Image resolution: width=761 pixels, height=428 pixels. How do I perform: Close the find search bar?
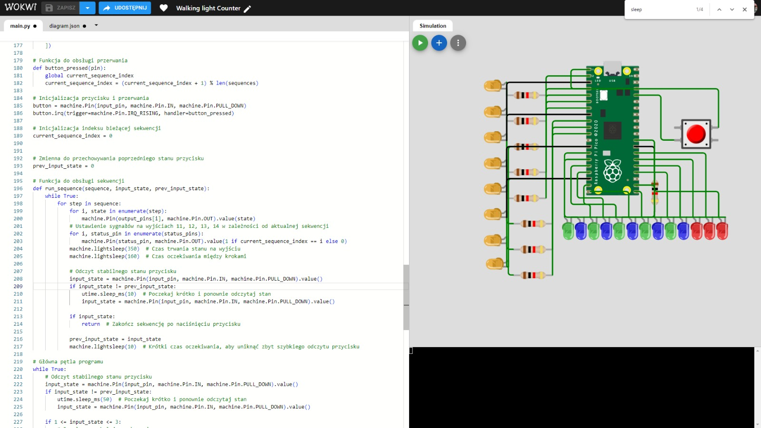745,10
